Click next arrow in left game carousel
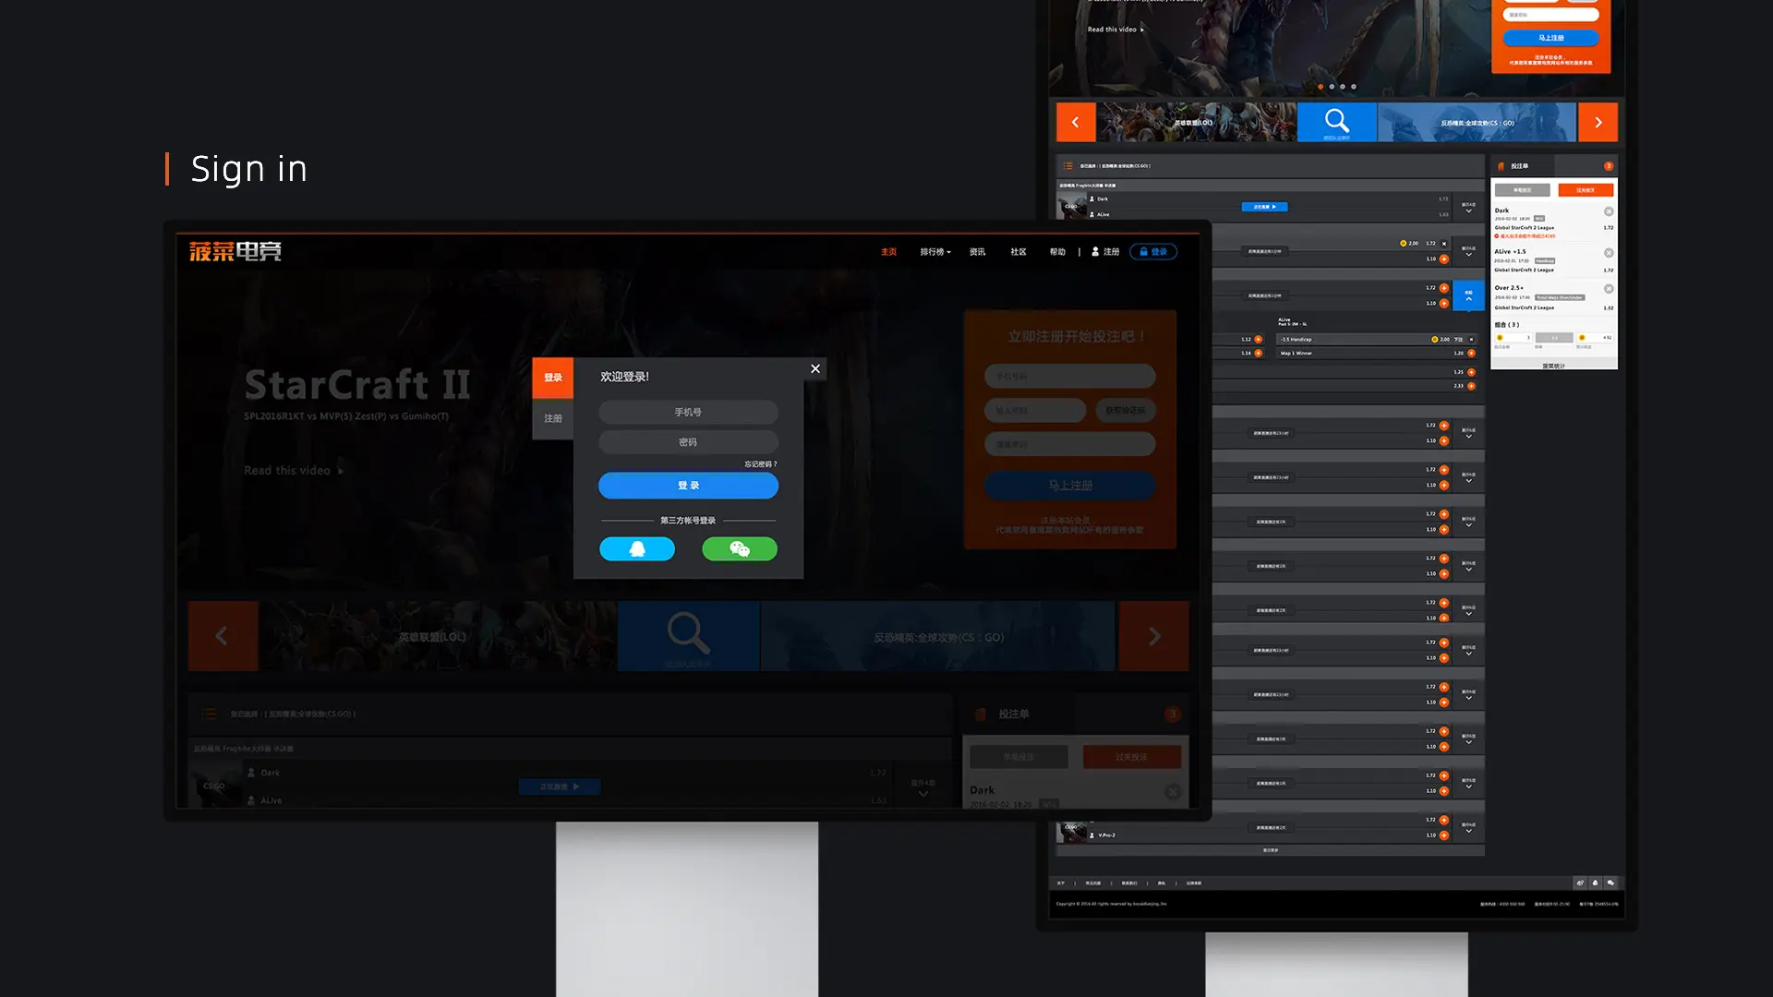Viewport: 1773px width, 997px height. pyautogui.click(x=1153, y=636)
